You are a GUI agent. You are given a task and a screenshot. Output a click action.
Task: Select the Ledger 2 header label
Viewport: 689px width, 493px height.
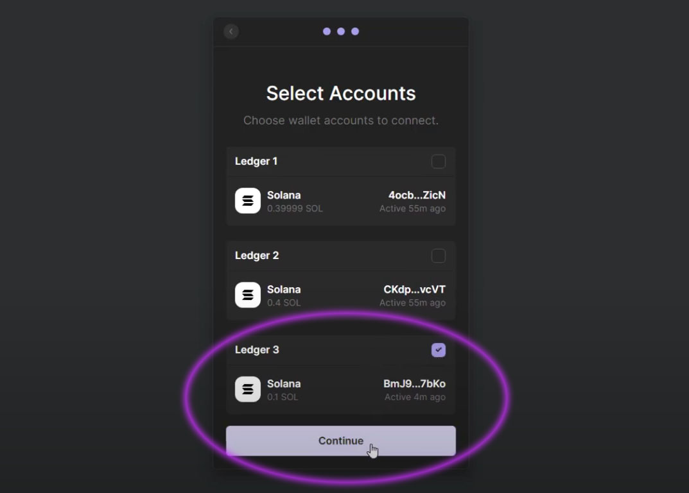tap(257, 256)
